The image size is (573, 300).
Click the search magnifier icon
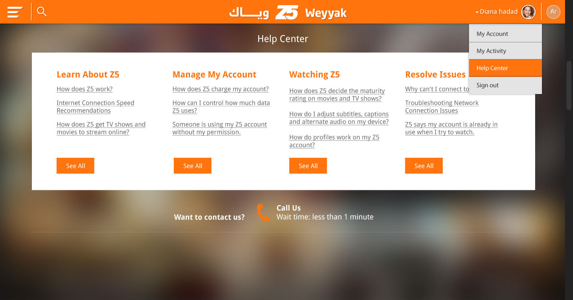click(42, 12)
